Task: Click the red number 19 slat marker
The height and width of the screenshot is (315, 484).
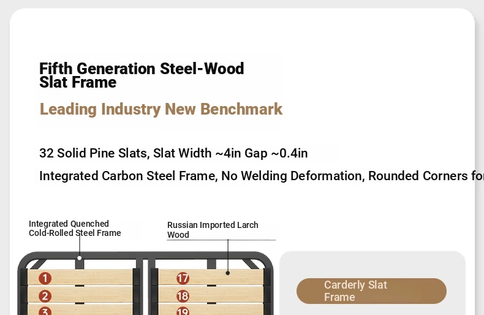Action: 183,311
